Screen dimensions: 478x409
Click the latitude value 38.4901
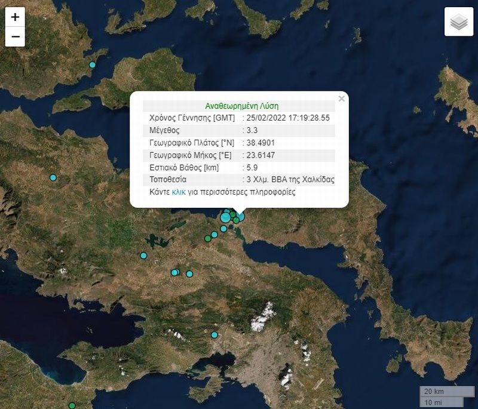point(261,143)
